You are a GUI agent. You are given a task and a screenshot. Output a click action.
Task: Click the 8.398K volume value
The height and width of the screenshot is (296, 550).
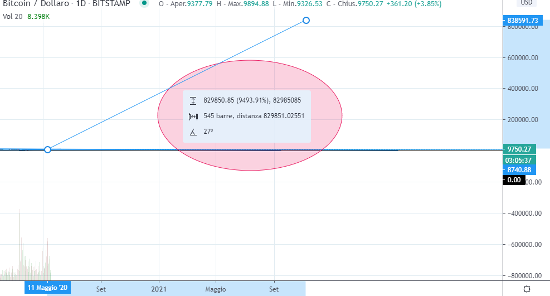38,17
